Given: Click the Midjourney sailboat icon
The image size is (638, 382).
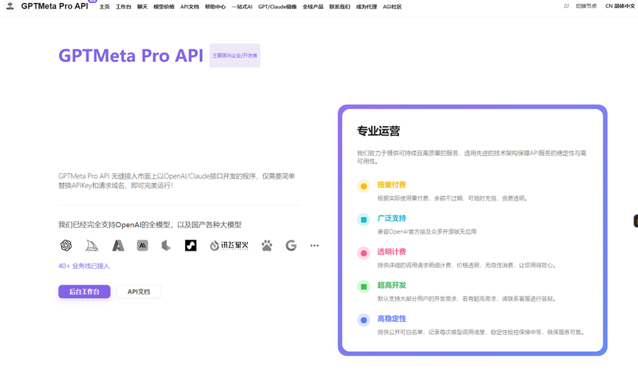Looking at the screenshot, I should point(92,246).
